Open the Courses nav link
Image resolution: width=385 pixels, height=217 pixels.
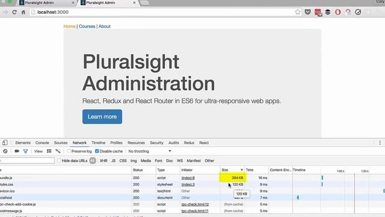(x=87, y=27)
